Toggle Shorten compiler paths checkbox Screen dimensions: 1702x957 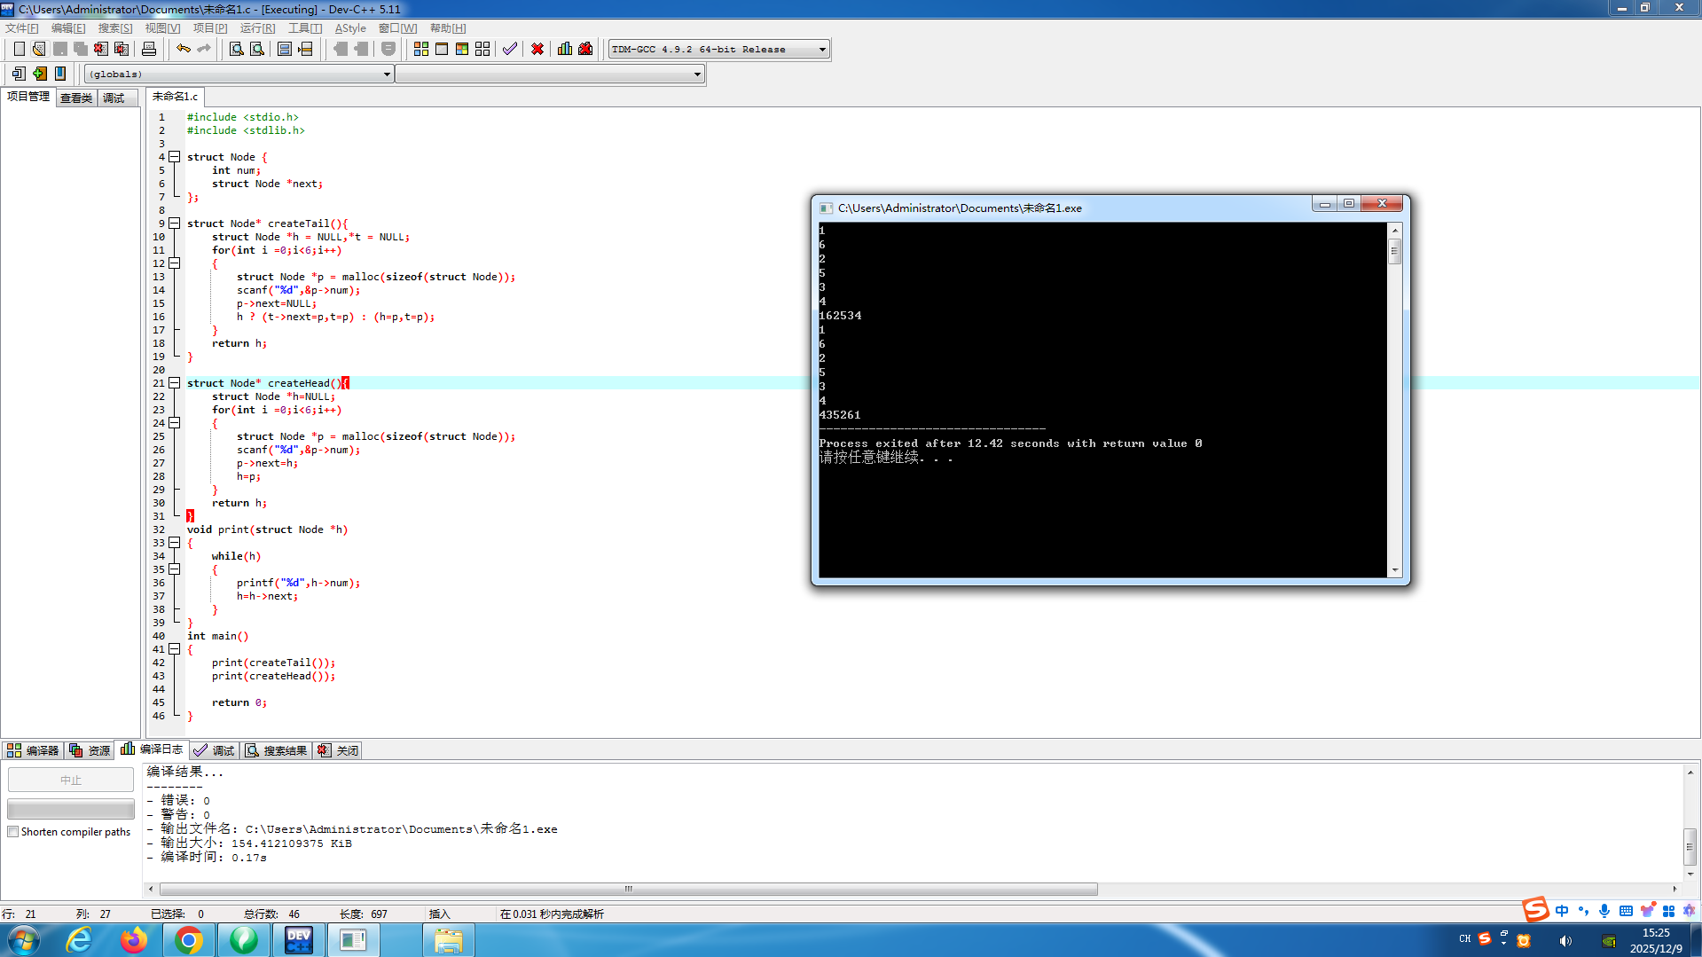(13, 832)
